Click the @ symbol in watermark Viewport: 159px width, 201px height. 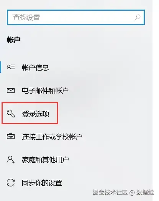click(x=132, y=193)
